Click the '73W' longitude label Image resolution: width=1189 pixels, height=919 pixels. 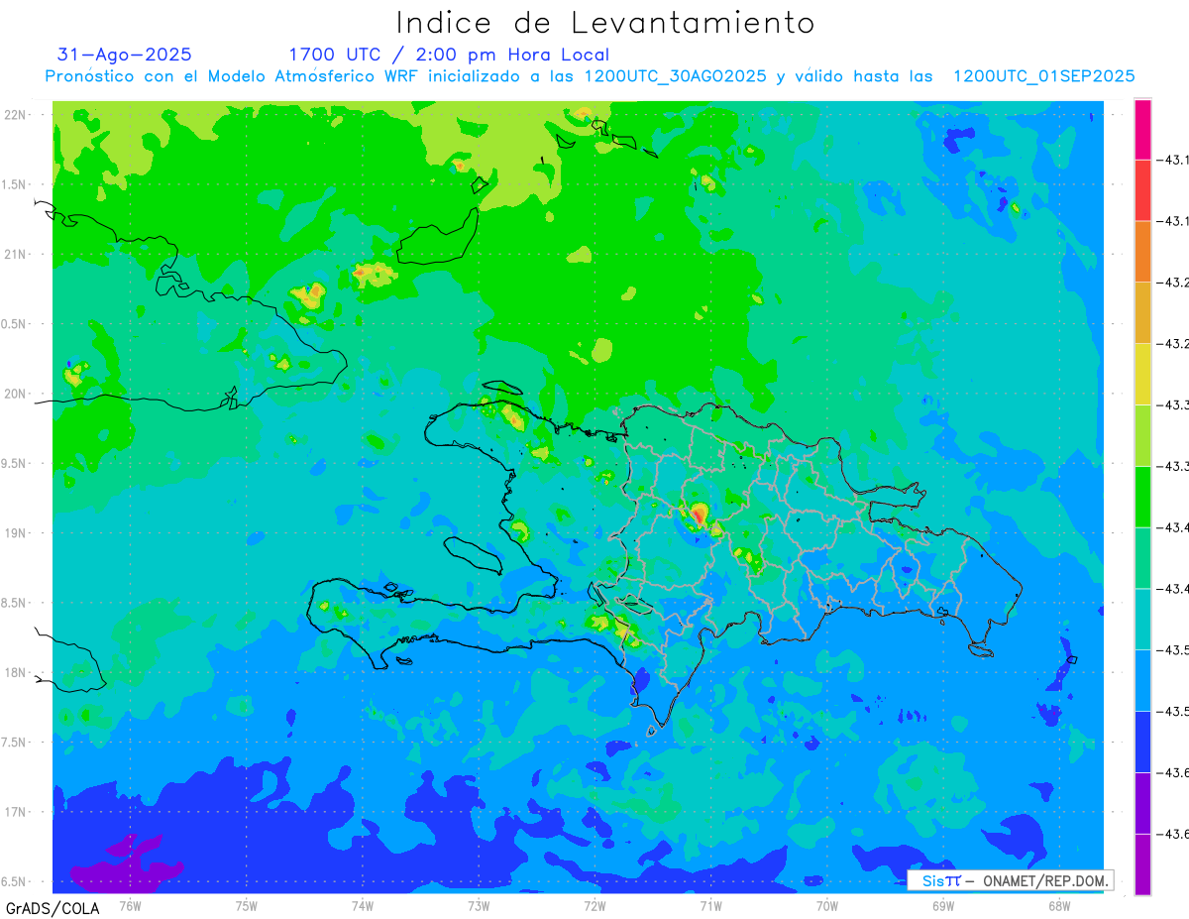point(479,905)
